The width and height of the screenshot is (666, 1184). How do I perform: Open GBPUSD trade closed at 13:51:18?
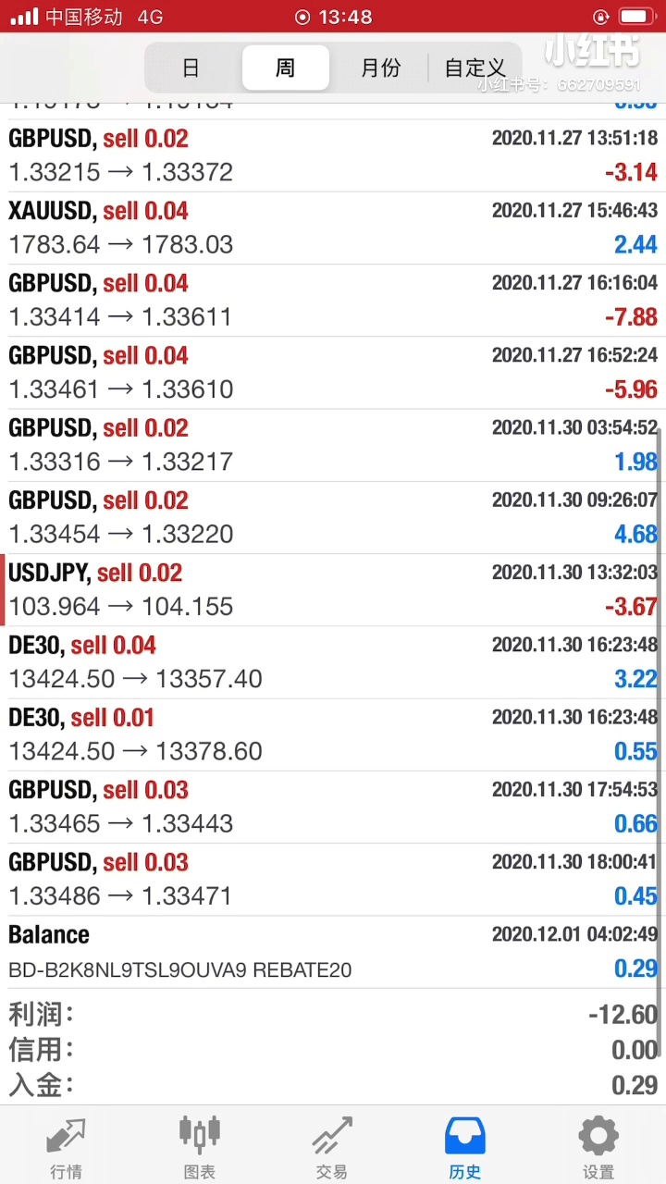point(333,155)
